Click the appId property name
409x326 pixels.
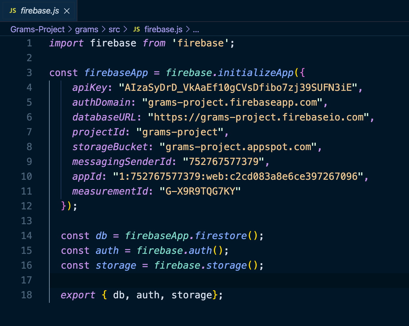[87, 177]
